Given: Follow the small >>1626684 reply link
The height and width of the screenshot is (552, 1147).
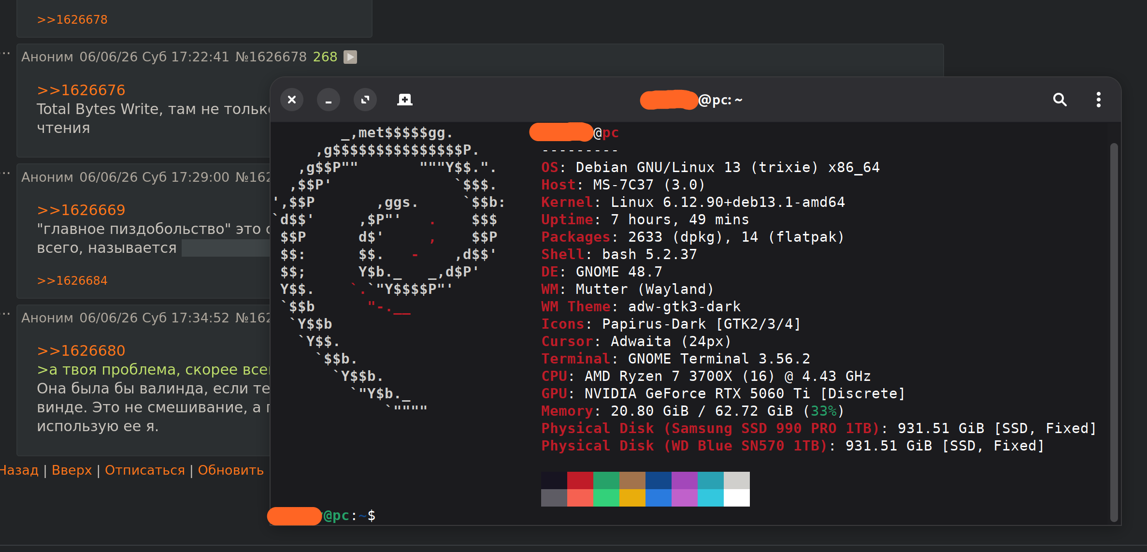Looking at the screenshot, I should pyautogui.click(x=72, y=281).
